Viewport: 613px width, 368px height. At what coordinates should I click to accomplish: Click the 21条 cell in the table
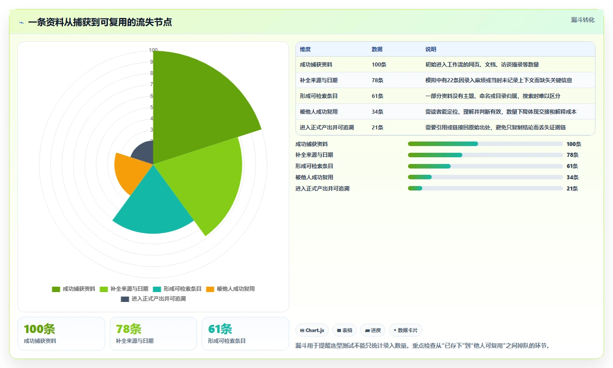coord(377,128)
